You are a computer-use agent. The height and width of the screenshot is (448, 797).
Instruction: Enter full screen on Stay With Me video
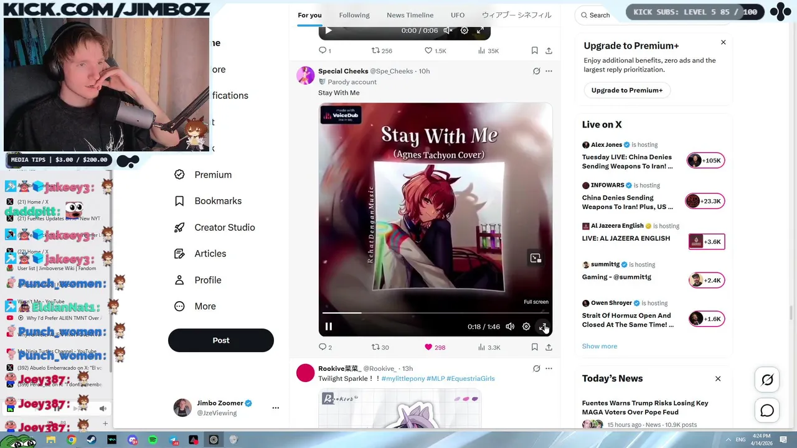(542, 327)
